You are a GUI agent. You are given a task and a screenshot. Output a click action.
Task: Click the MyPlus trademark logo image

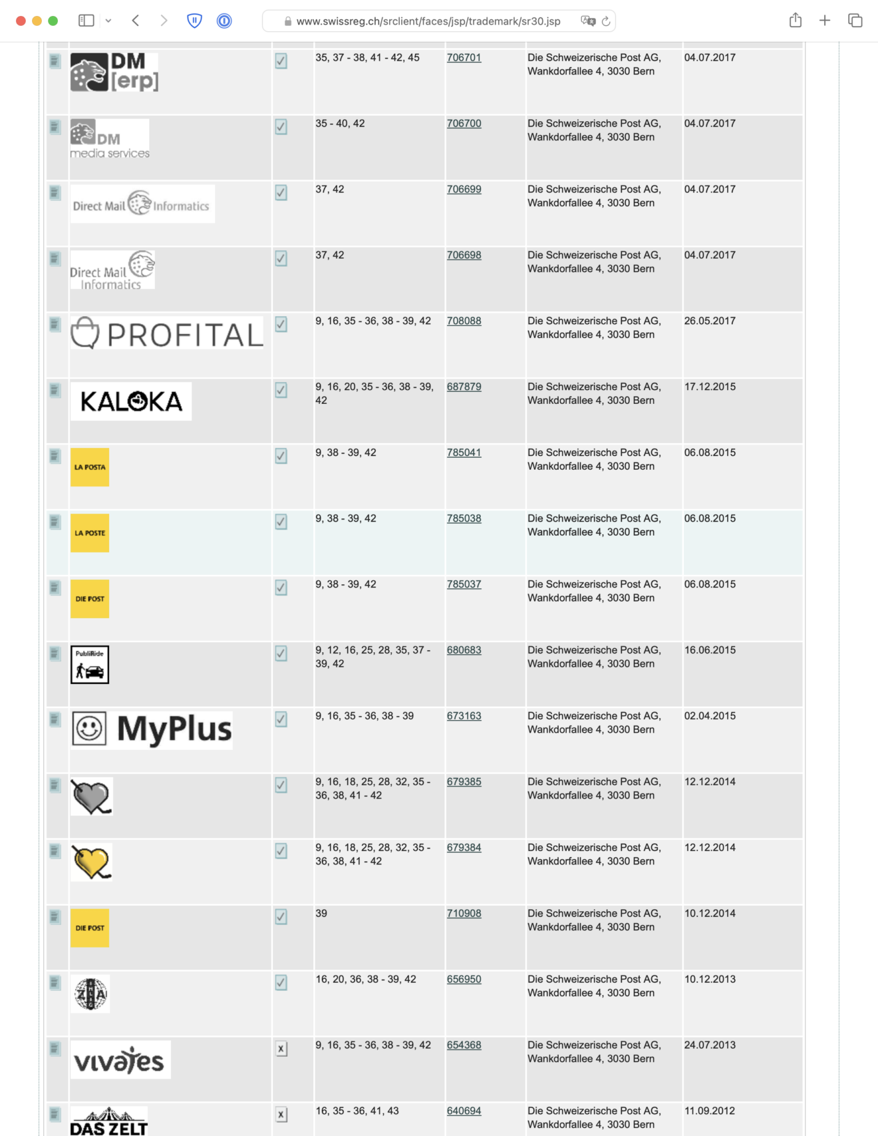152,729
